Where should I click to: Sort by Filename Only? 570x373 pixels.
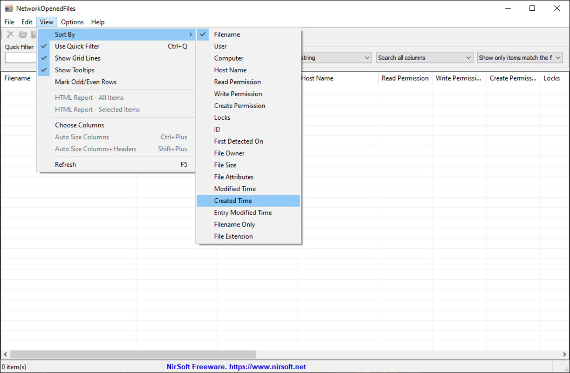click(248, 225)
